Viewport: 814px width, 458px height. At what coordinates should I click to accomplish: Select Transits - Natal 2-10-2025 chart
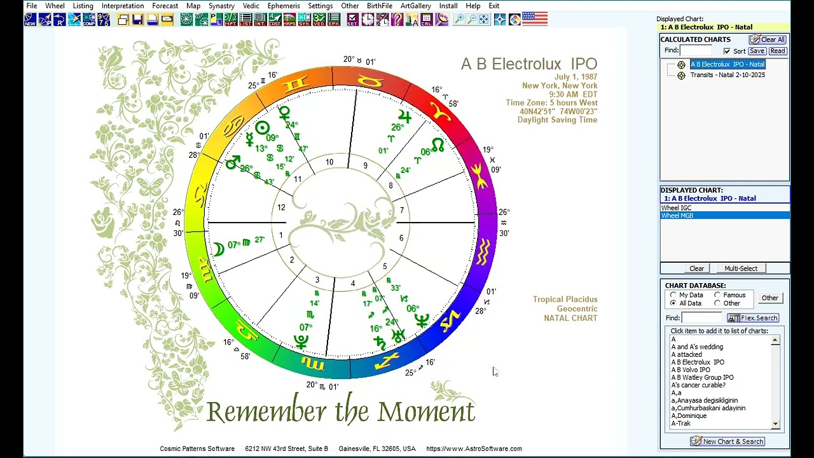[728, 75]
